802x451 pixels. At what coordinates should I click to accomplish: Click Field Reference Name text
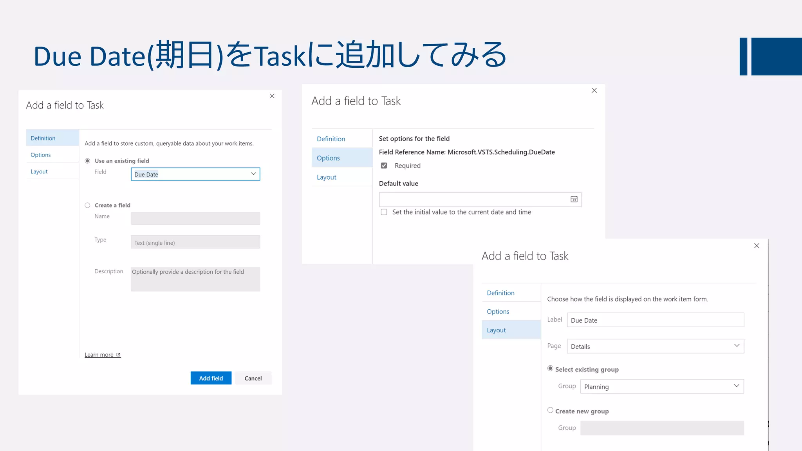click(467, 152)
